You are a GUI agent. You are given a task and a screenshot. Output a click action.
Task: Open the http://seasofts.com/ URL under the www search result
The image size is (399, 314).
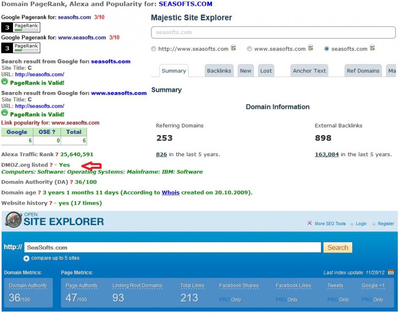click(x=40, y=106)
